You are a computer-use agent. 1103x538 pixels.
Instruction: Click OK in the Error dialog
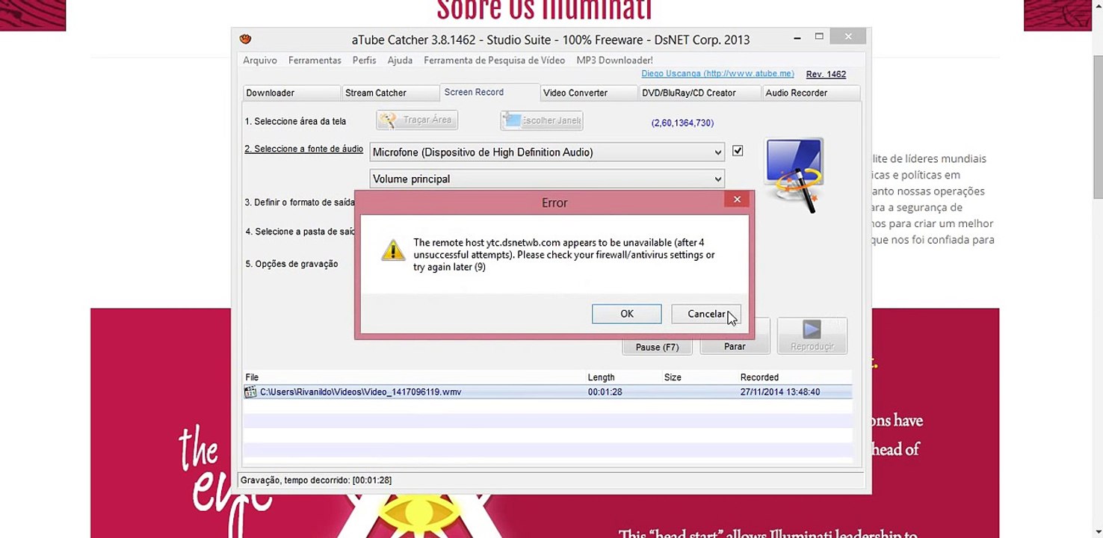(x=626, y=314)
